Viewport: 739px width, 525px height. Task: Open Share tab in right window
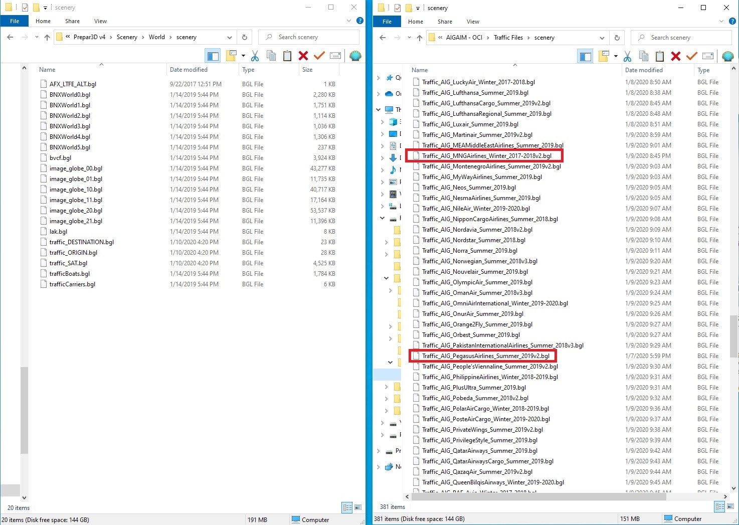click(x=445, y=22)
